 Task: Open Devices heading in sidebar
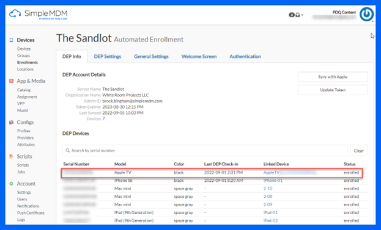[x=26, y=40]
